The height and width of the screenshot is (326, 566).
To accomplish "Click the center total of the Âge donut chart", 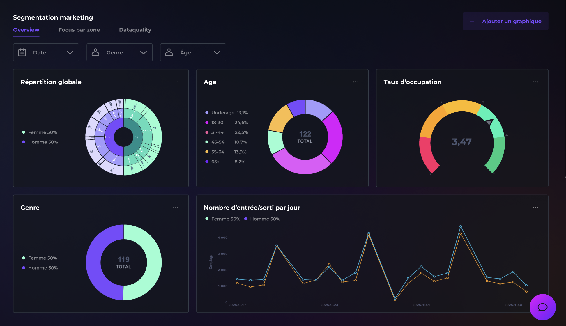I will 305,137.
